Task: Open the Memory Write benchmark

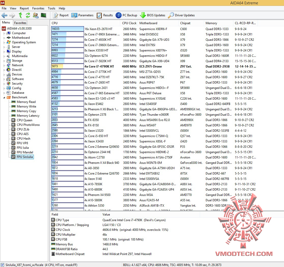Action: click(24, 106)
